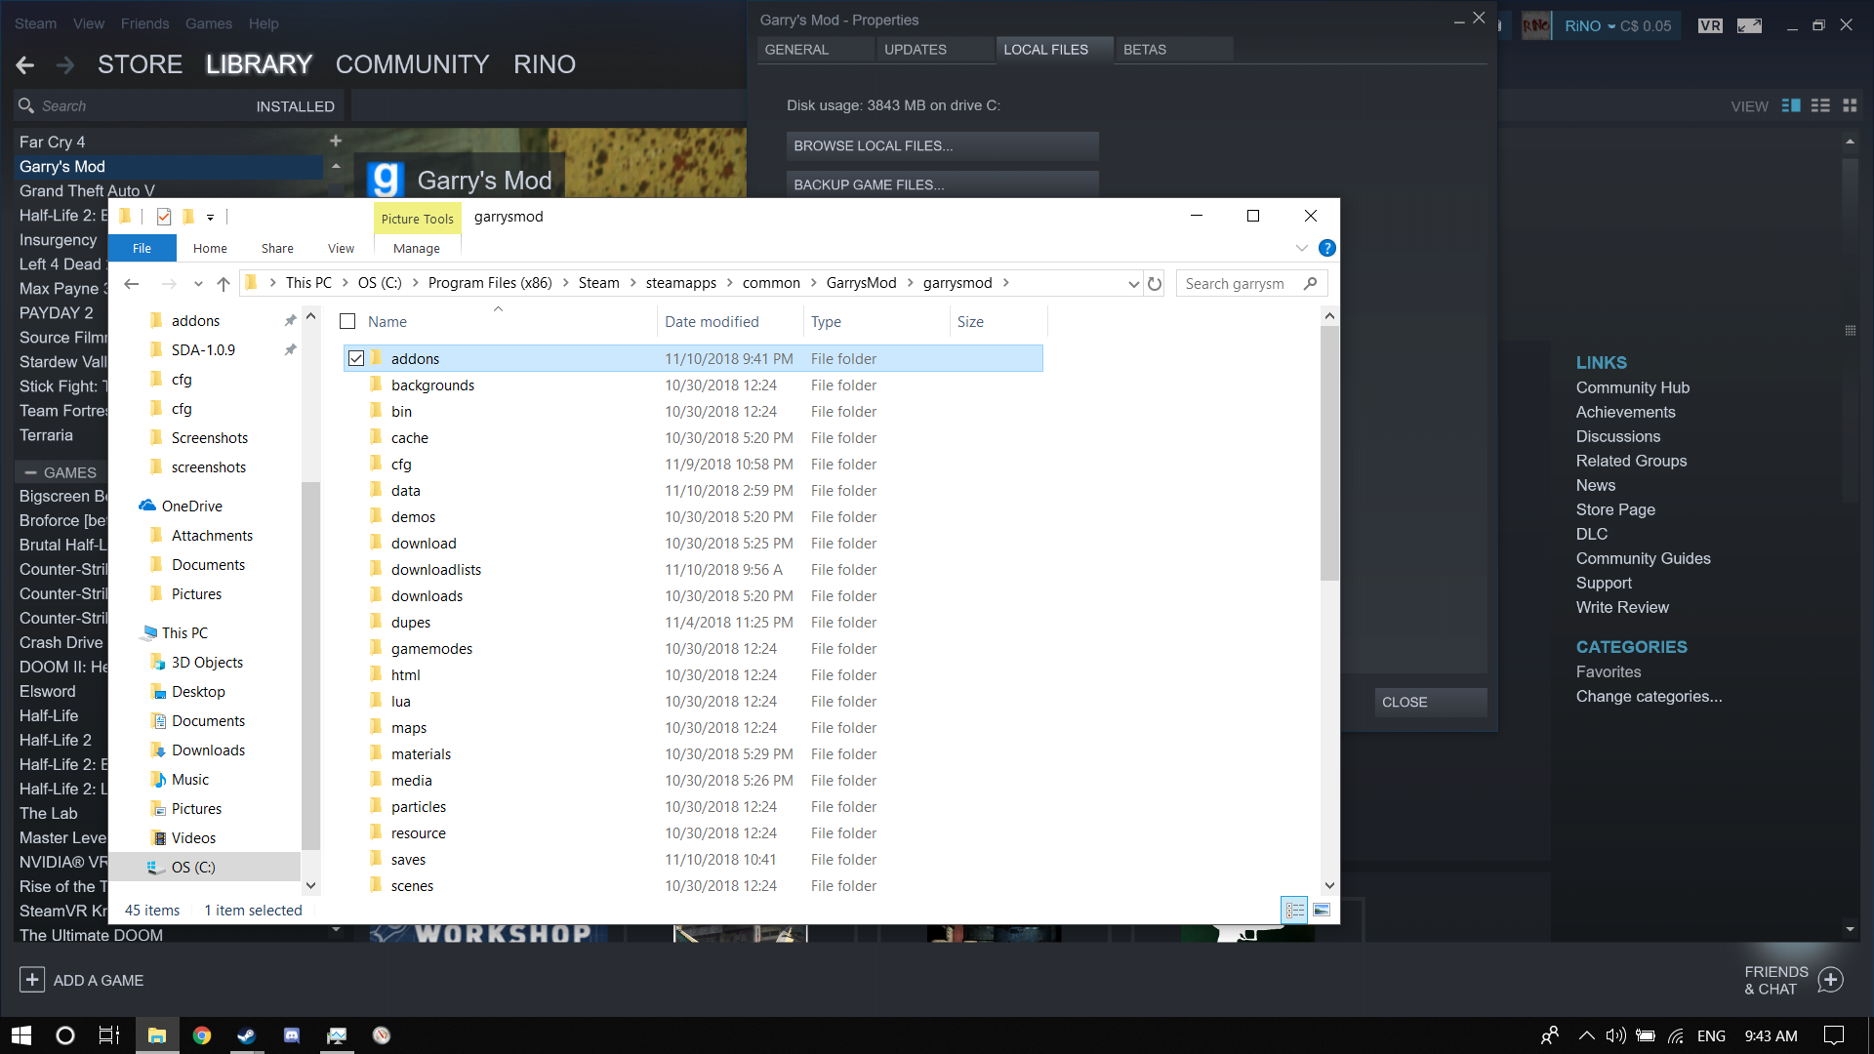Switch to large thumbnails view icon
This screenshot has height=1054, width=1874.
(x=1322, y=910)
